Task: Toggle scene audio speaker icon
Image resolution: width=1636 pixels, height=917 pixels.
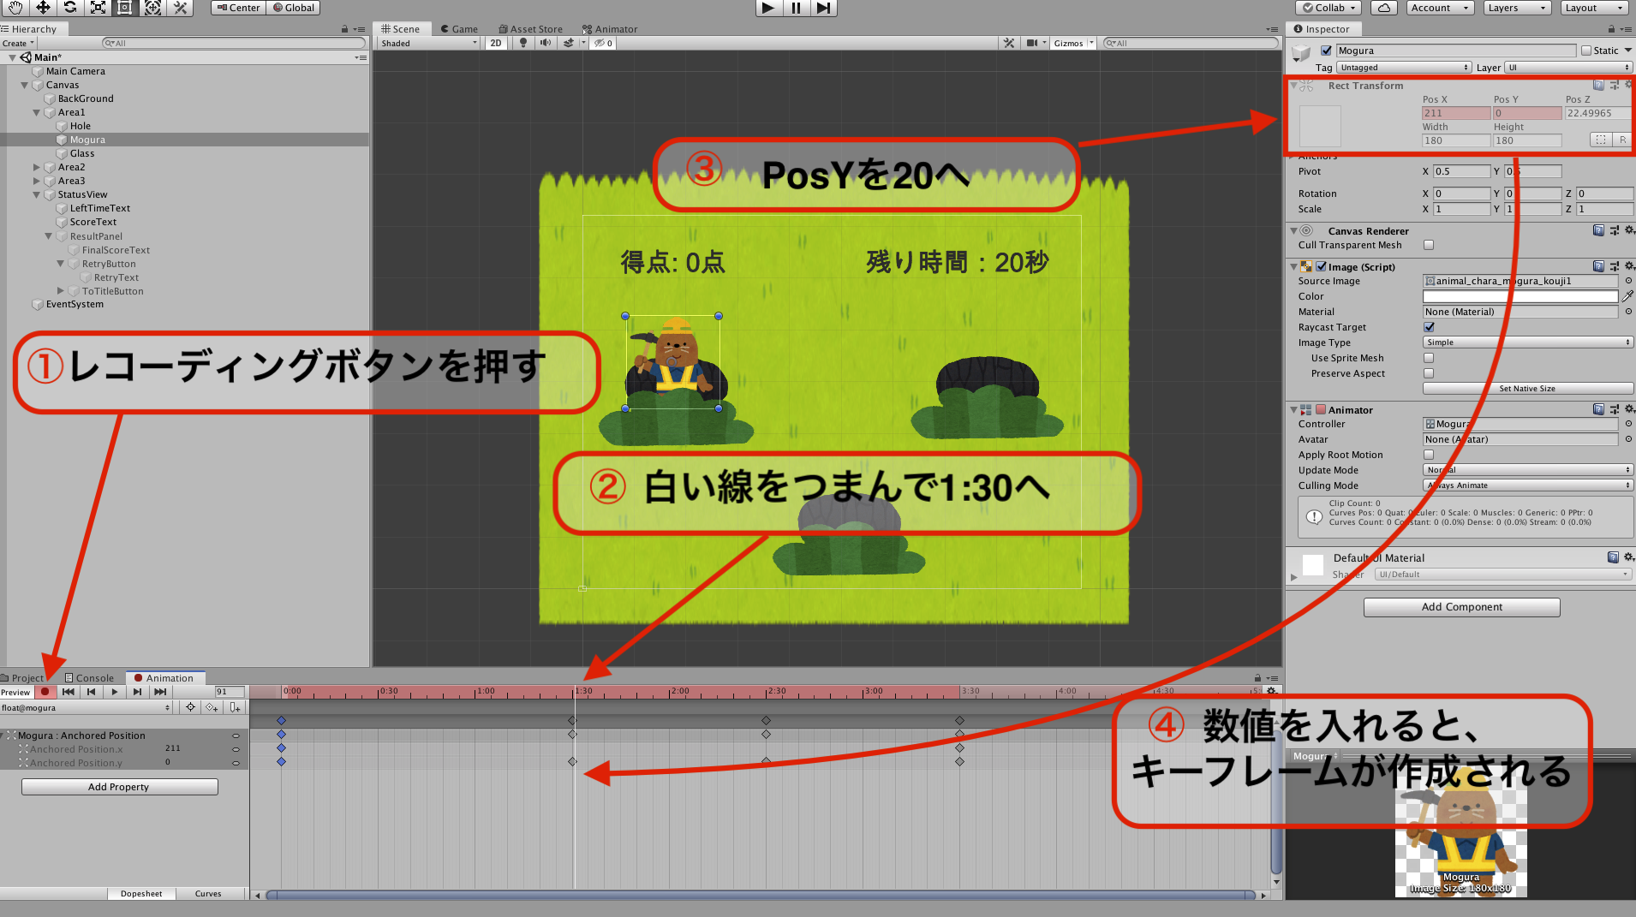Action: coord(545,43)
